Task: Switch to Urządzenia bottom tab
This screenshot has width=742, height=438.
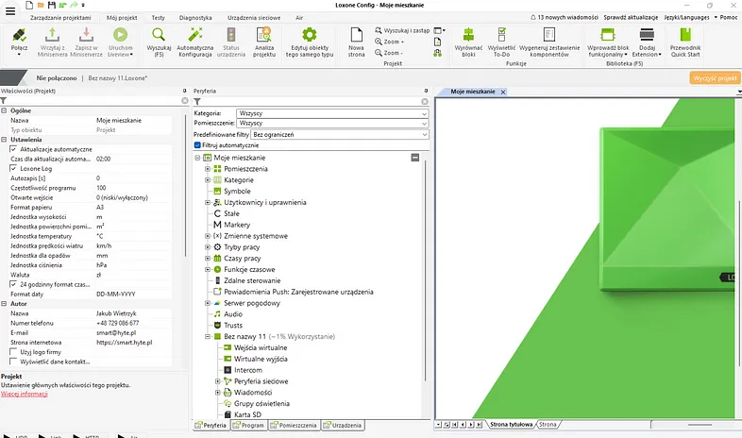Action: coord(343,425)
